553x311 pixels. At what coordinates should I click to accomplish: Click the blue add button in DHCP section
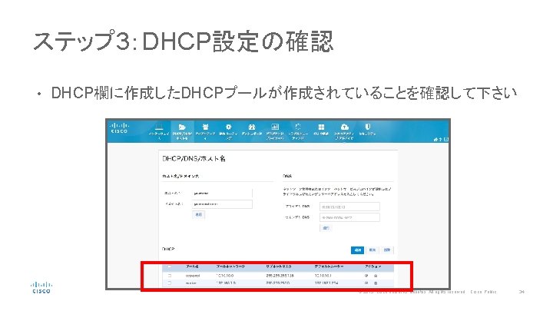click(x=358, y=250)
